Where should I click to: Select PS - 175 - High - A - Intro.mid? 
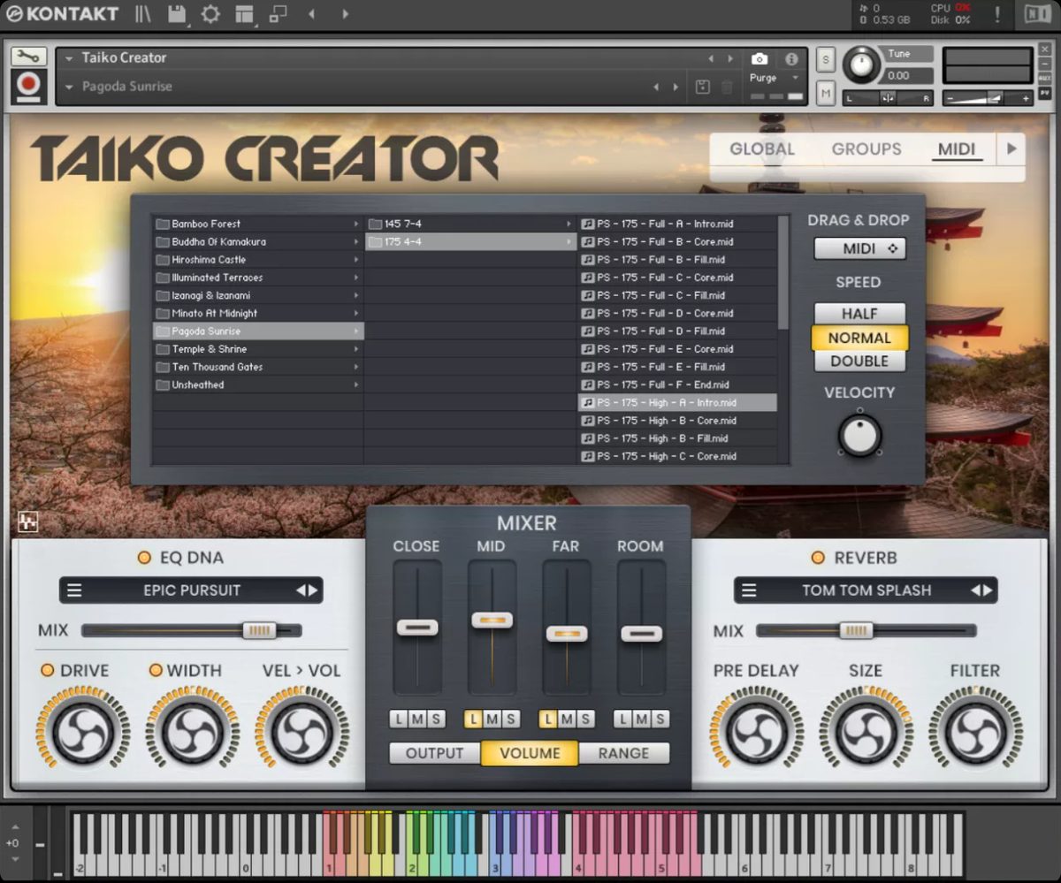click(x=677, y=403)
